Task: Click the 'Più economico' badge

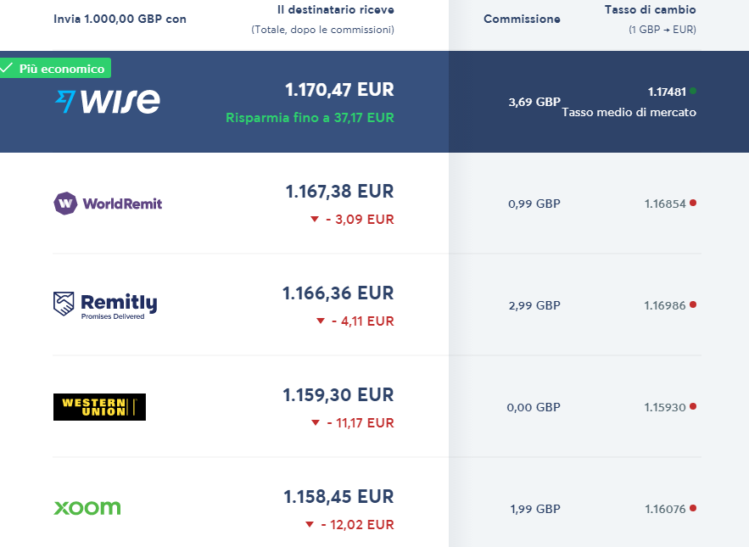Action: [56, 69]
